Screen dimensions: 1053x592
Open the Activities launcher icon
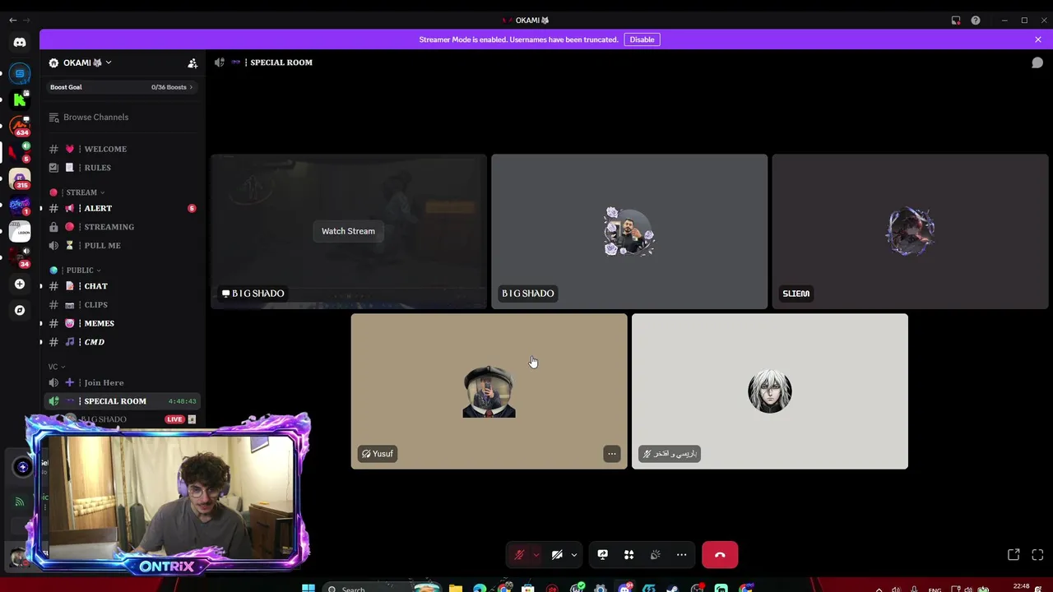point(629,555)
